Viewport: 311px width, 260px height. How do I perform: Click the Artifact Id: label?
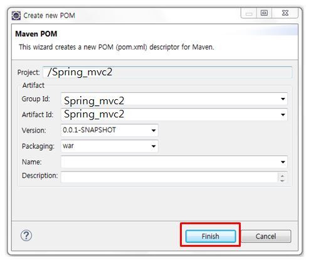point(38,114)
